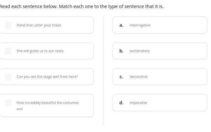Select the sentence "Can you see the stage well from here?"

tap(47, 77)
